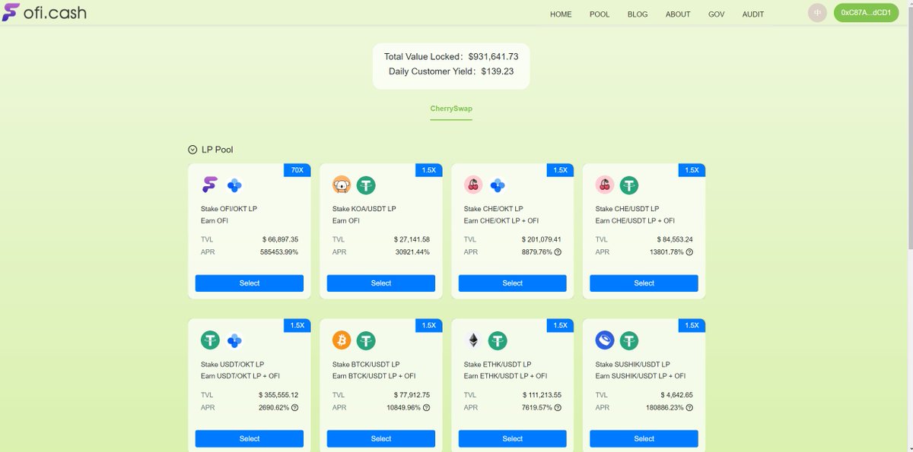Select the USDT/OKT LP pool
The width and height of the screenshot is (913, 452).
[250, 439]
